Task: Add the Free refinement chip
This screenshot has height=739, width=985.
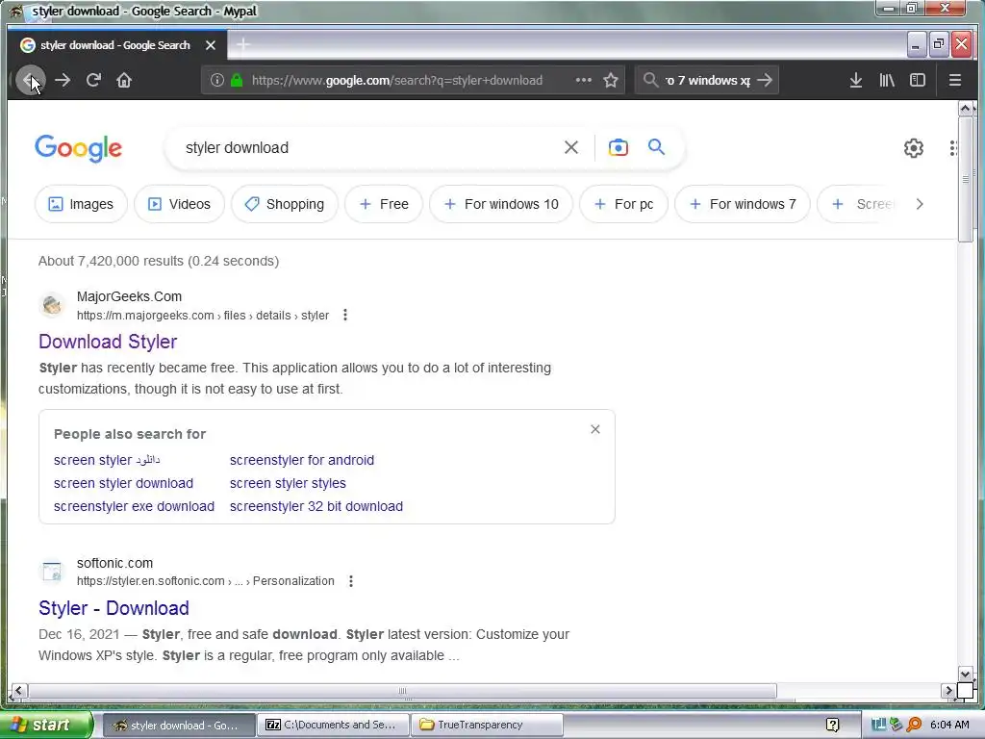Action: (x=384, y=204)
